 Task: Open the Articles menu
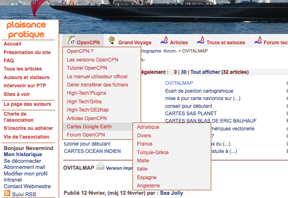coord(179,43)
